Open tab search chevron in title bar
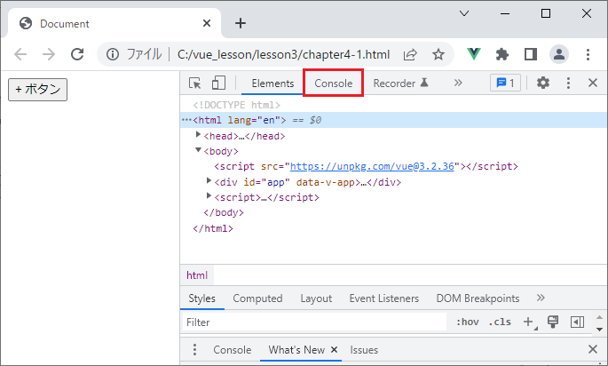The width and height of the screenshot is (608, 366). click(x=464, y=13)
